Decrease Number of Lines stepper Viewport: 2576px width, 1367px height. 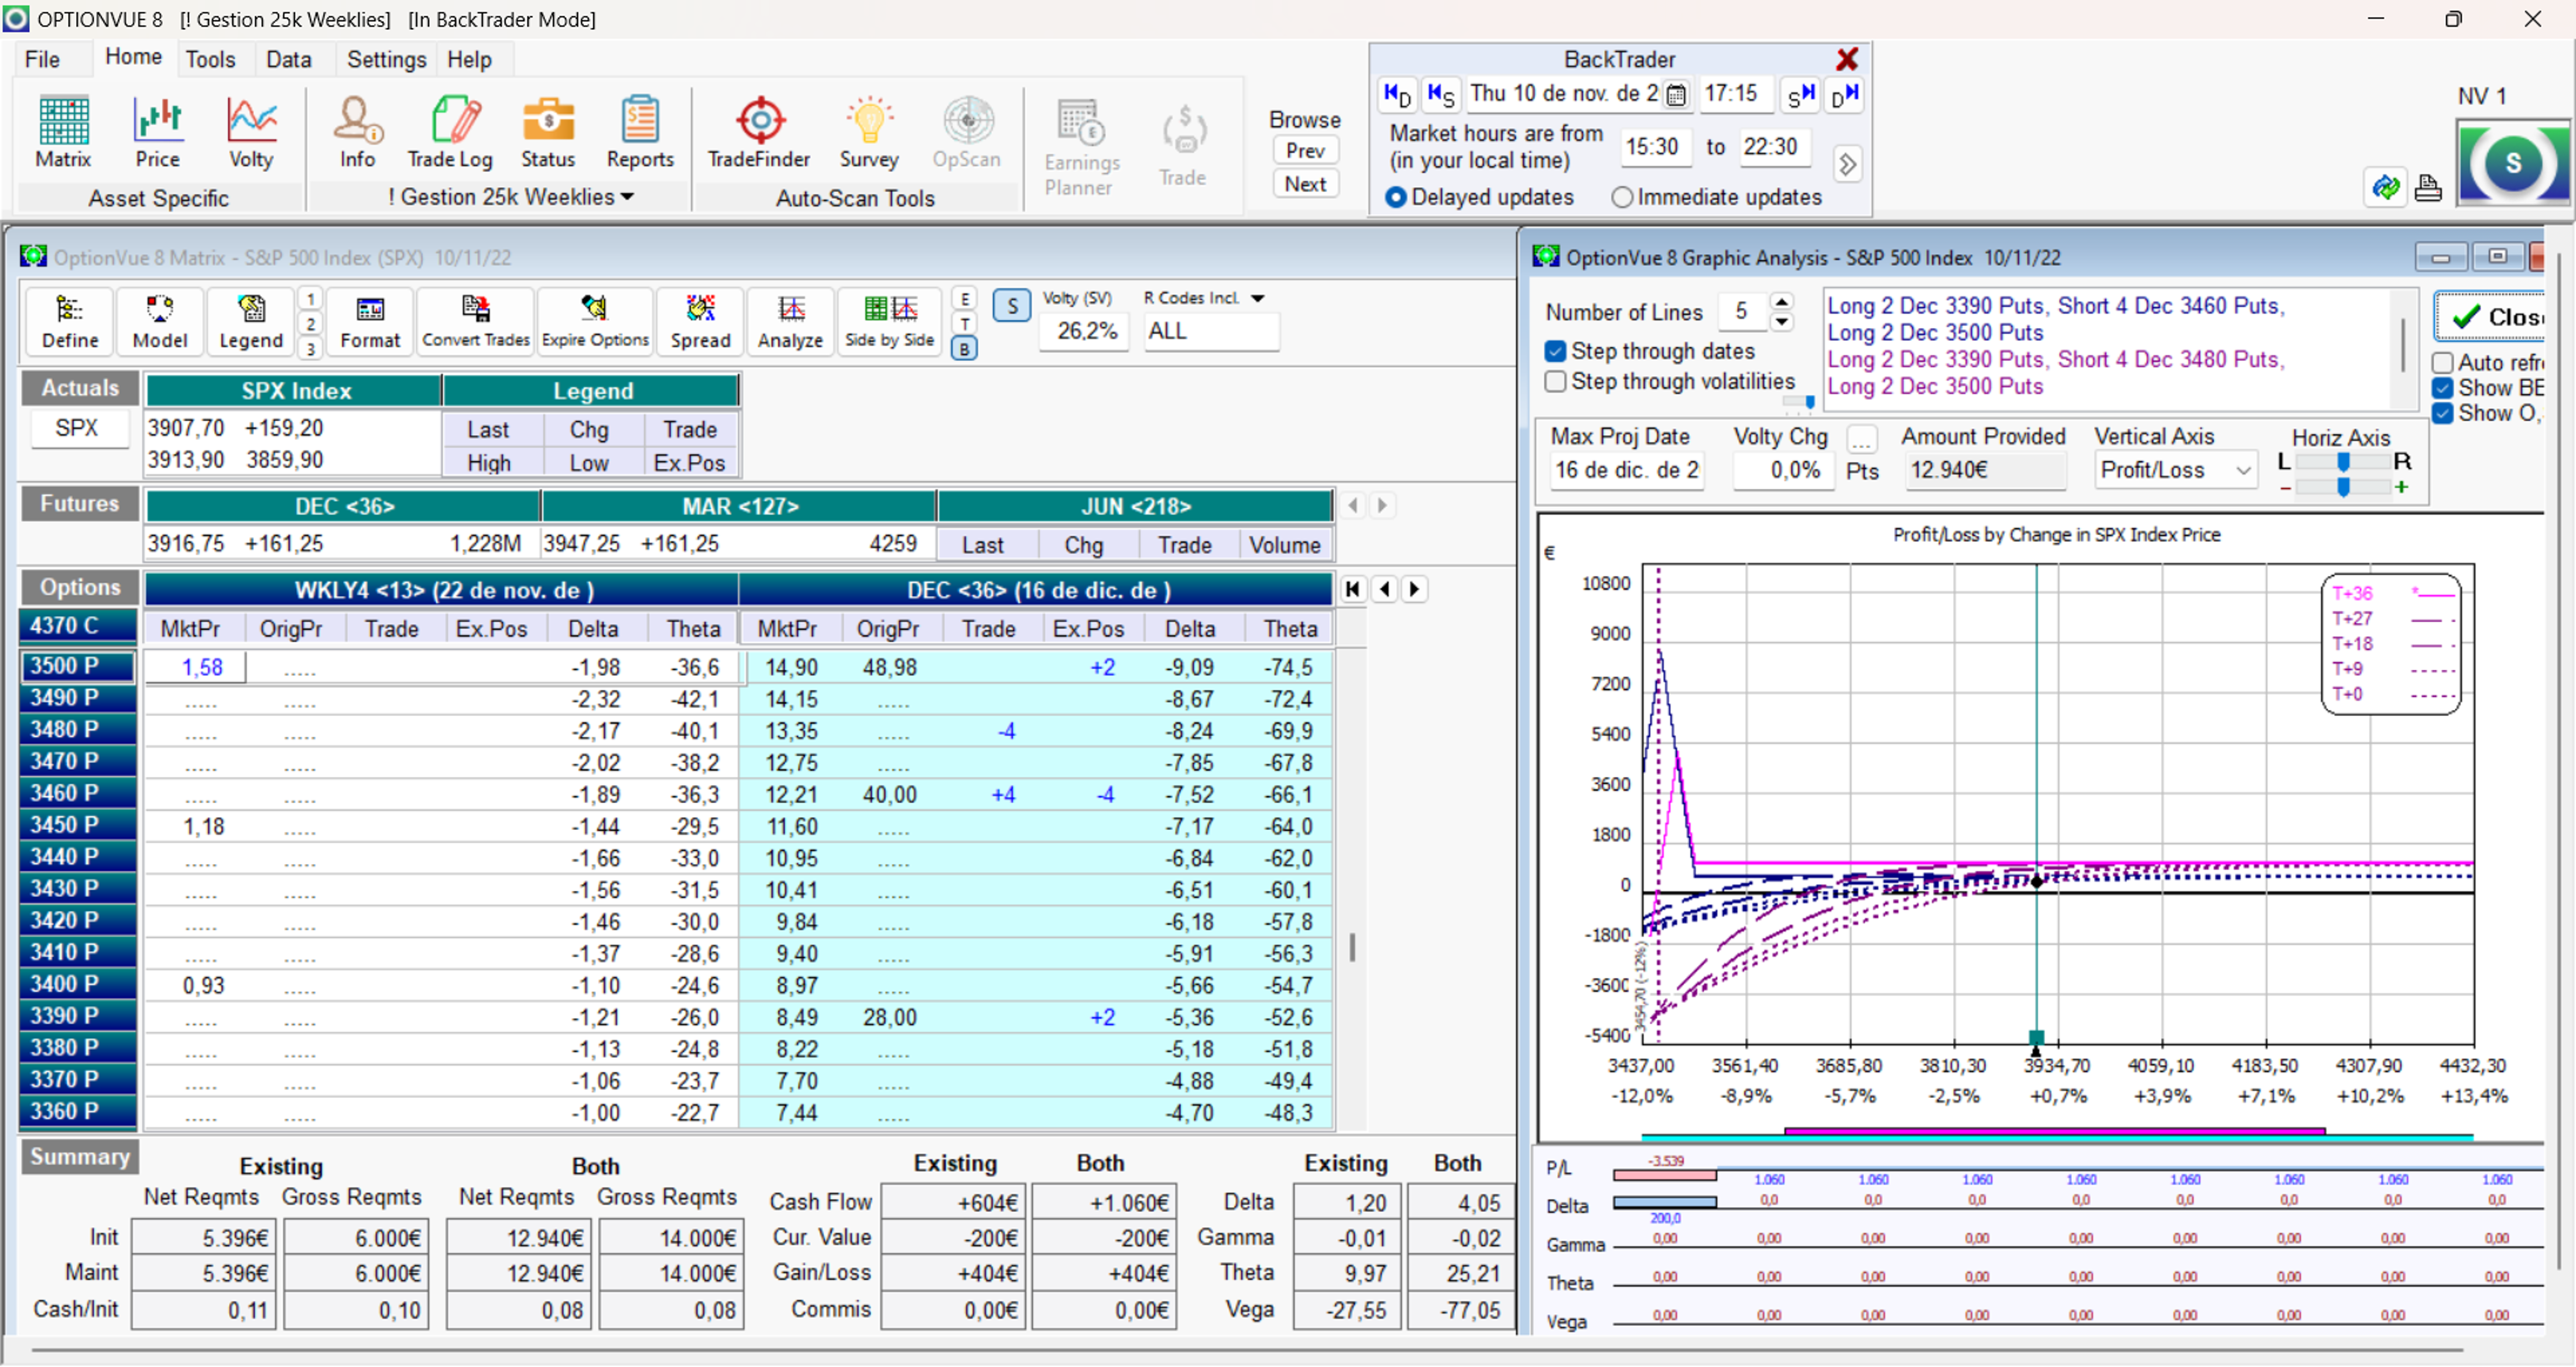click(1782, 322)
